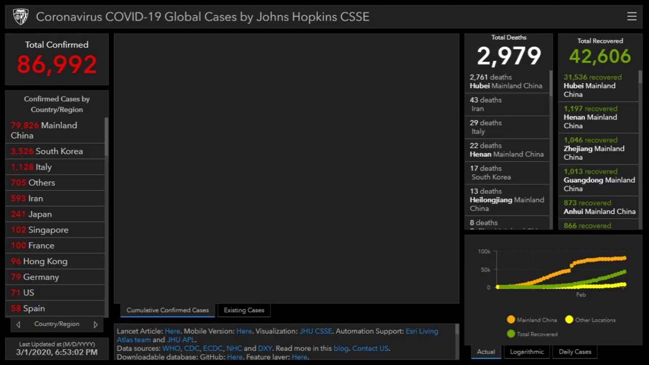
Task: Select the 79 Germany row
Action: point(55,277)
